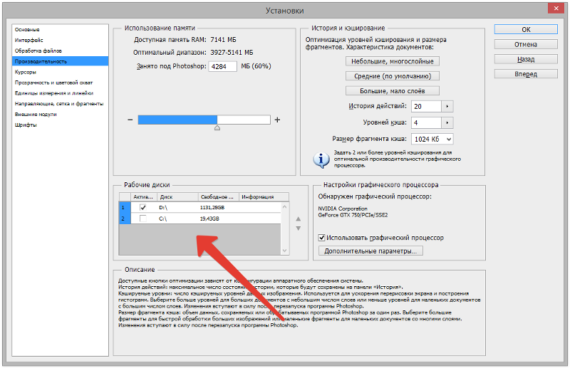The height and width of the screenshot is (368, 570).
Task: Toggle the C:\ scratch disk checkbox
Action: [x=143, y=219]
